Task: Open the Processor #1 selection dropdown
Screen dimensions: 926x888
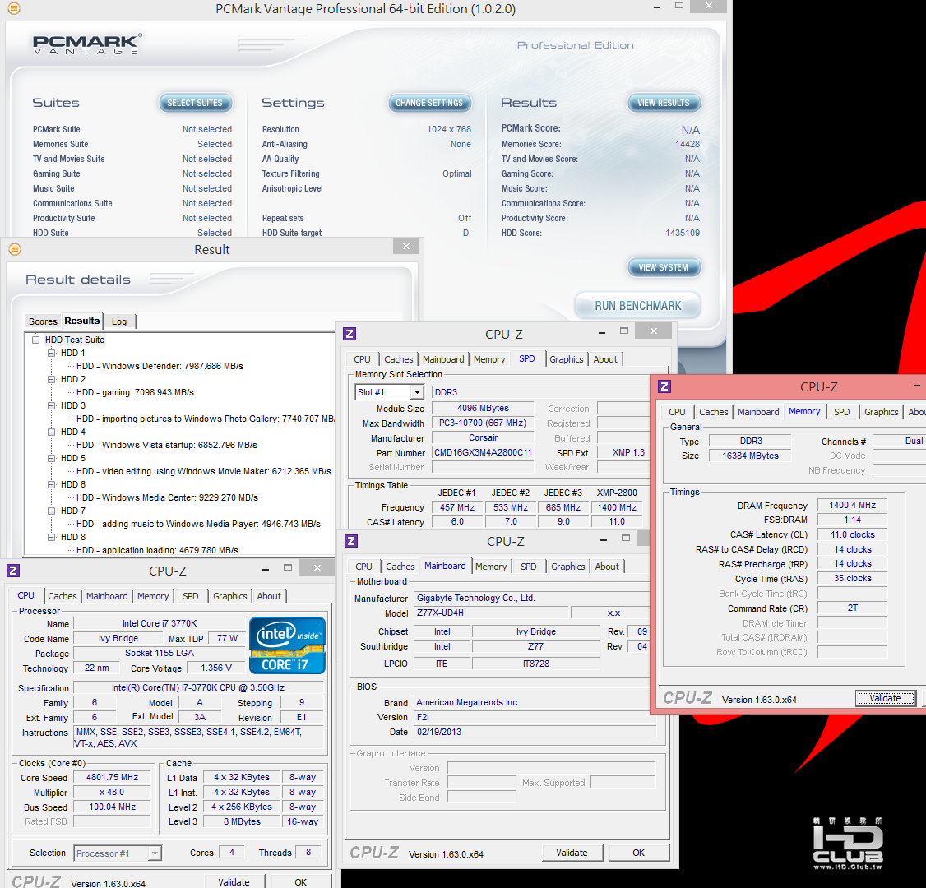Action: click(155, 853)
